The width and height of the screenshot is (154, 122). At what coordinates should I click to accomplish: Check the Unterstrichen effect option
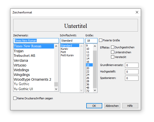tap(113, 52)
